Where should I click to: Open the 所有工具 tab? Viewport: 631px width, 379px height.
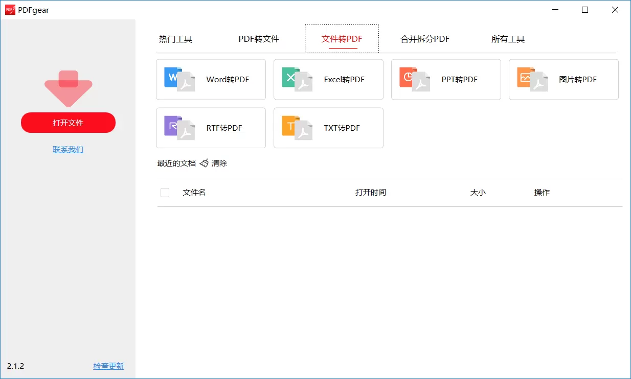click(x=508, y=38)
